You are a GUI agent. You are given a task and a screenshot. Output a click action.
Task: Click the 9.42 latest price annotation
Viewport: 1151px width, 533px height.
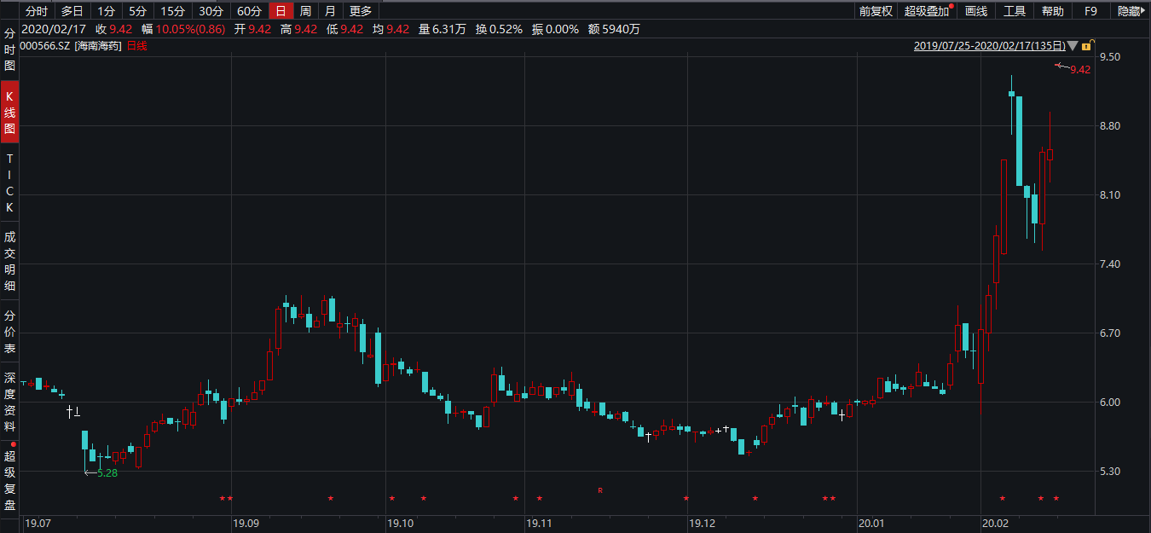[x=1080, y=70]
